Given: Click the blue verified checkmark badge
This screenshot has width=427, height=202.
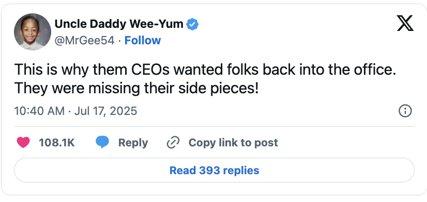Looking at the screenshot, I should [192, 24].
